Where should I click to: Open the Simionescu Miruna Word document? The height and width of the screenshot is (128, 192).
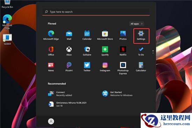(67, 104)
